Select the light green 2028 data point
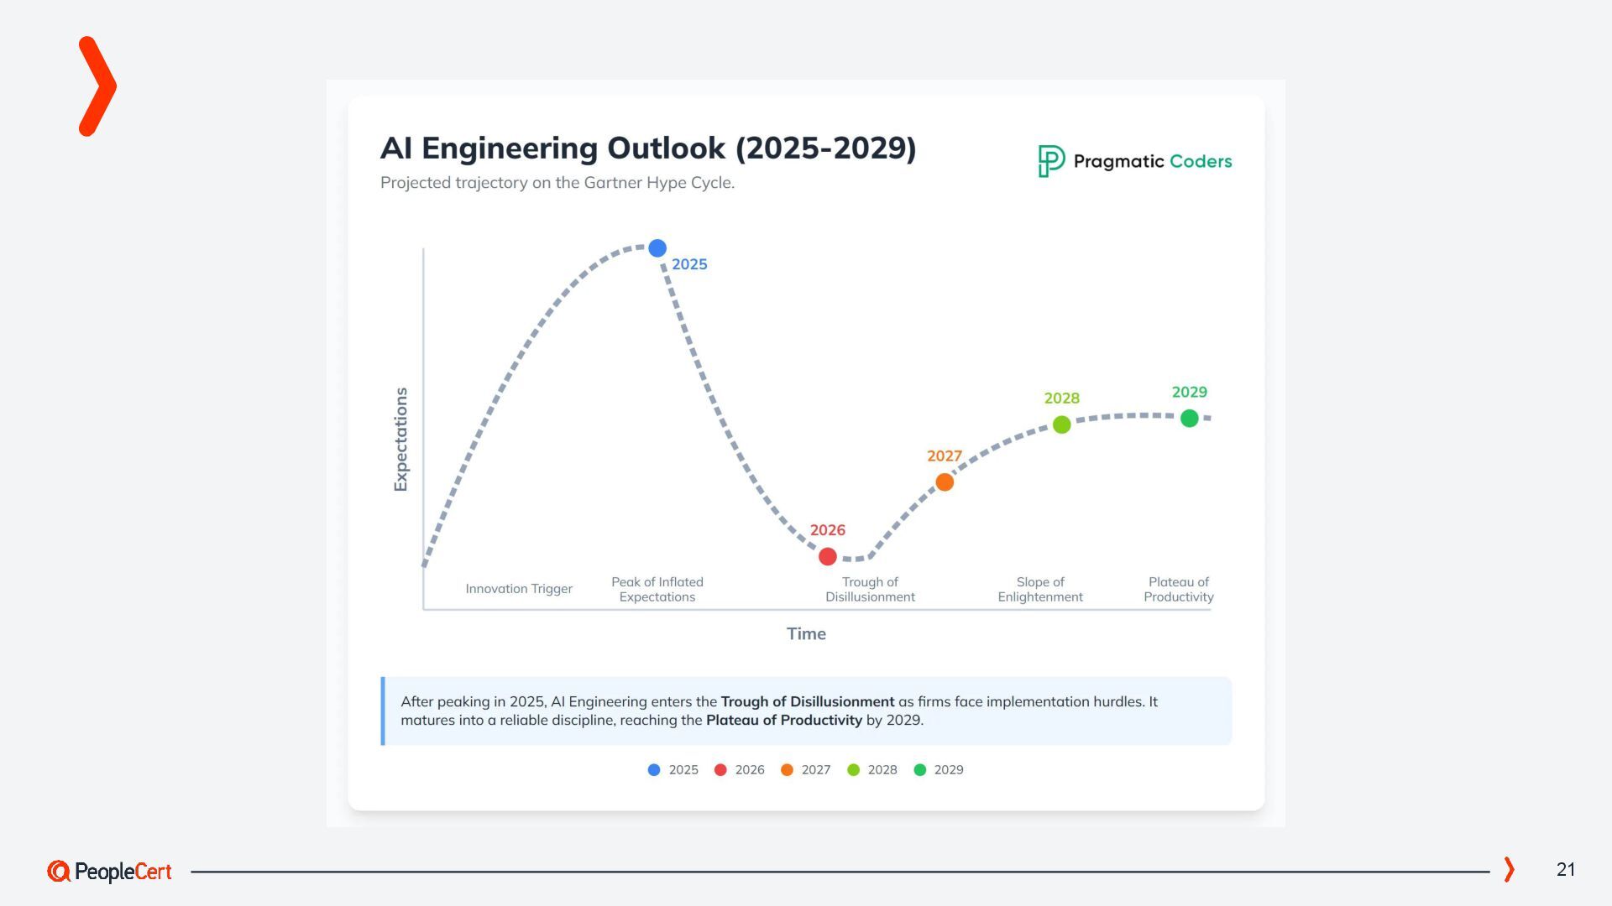The image size is (1612, 906). click(x=1061, y=424)
